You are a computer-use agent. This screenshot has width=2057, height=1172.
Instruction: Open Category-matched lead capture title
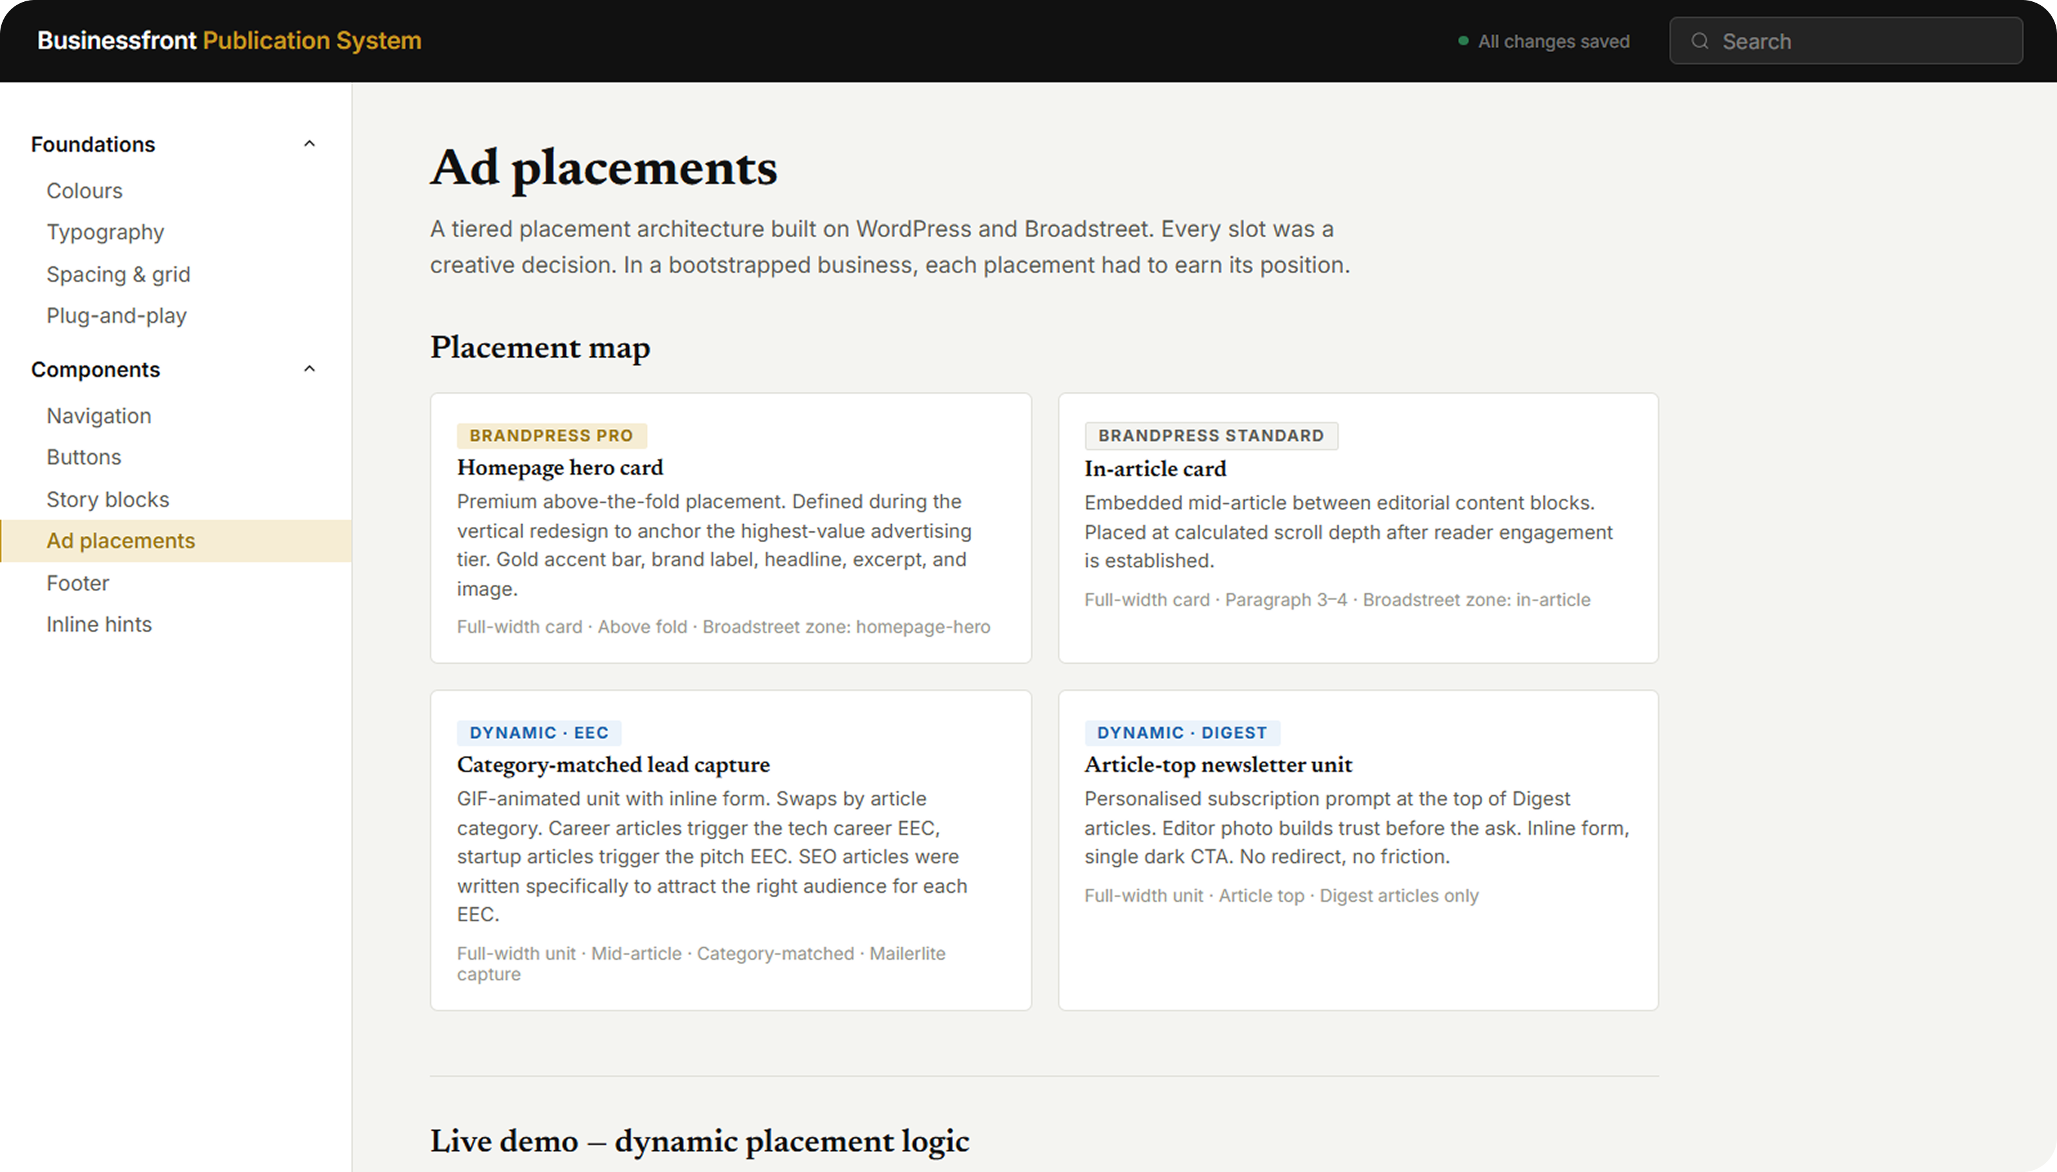point(613,765)
